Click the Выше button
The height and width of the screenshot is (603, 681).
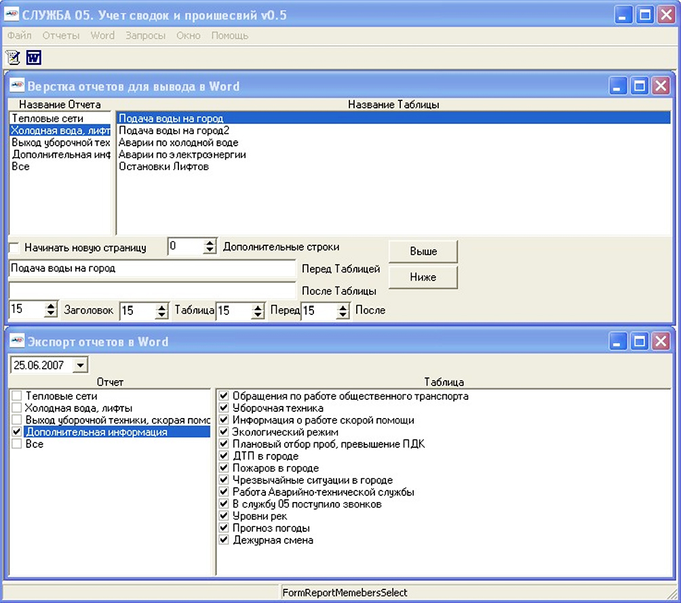tap(423, 251)
